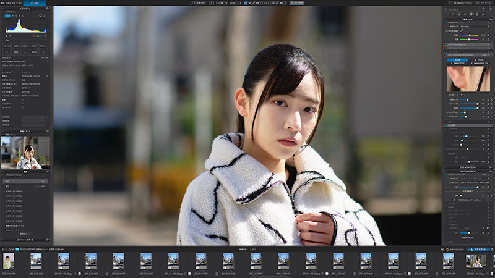
Task: Open the 基本ツール palette menu icon
Action: [x=490, y=19]
